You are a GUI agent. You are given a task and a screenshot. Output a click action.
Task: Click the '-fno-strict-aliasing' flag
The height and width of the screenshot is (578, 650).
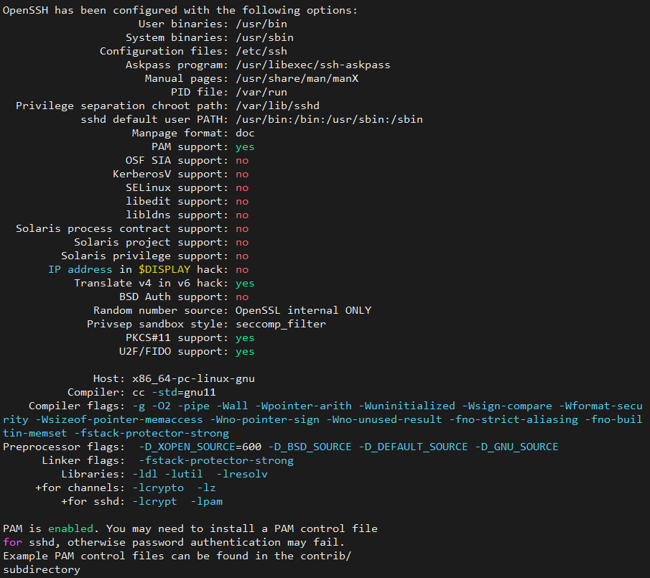click(514, 420)
